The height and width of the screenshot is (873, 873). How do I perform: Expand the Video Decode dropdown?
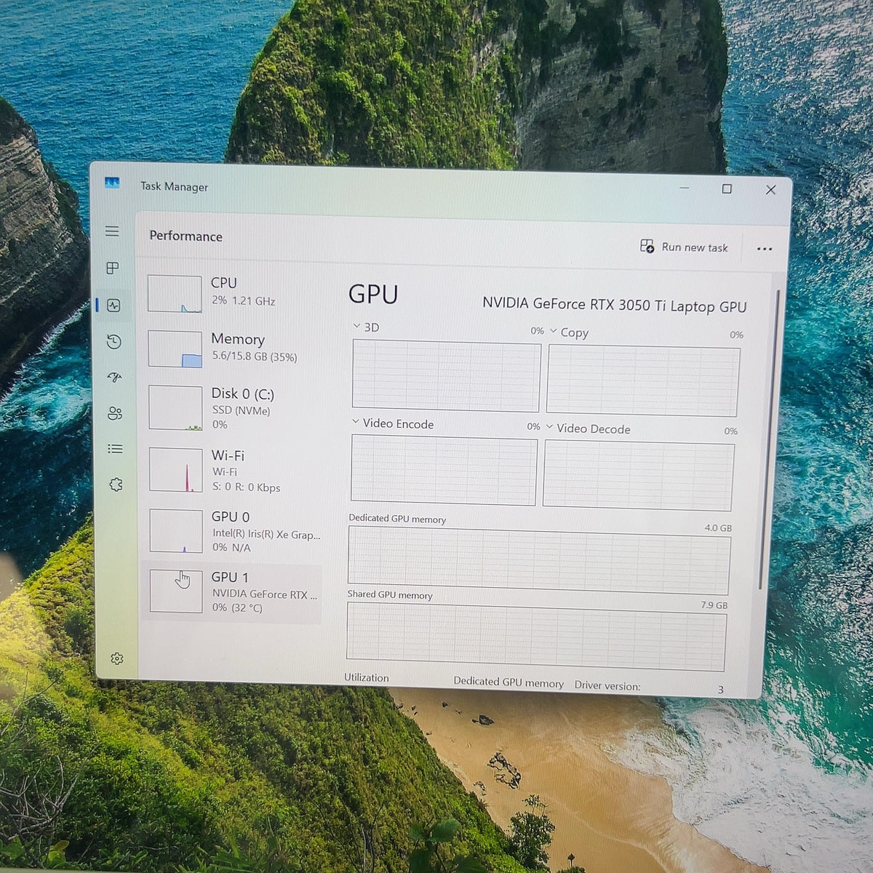tap(588, 428)
